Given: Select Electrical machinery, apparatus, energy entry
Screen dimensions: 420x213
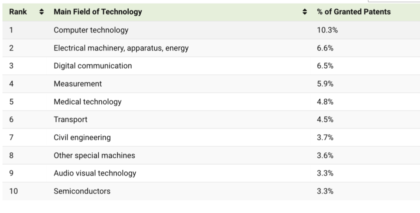Looking at the screenshot, I should pos(121,48).
